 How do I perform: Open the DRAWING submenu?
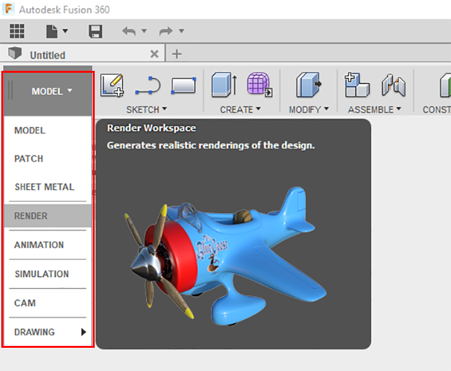(x=48, y=332)
